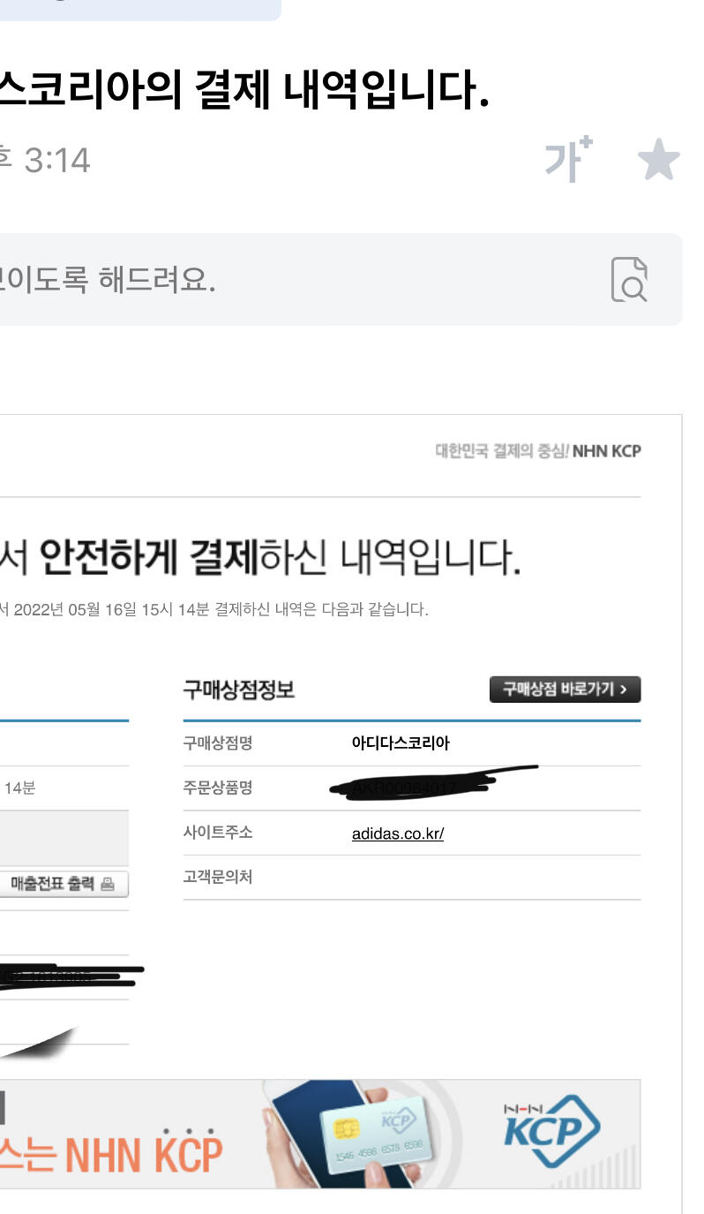Tap the 사이트주소 label

pos(218,833)
